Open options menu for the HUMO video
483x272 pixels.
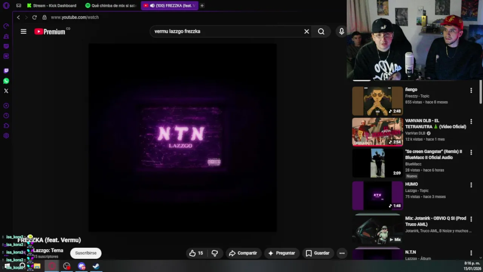coord(471,185)
